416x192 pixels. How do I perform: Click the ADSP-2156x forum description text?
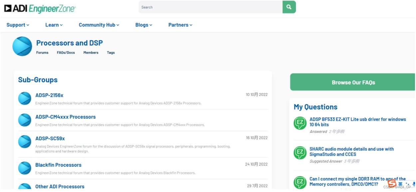[118, 103]
